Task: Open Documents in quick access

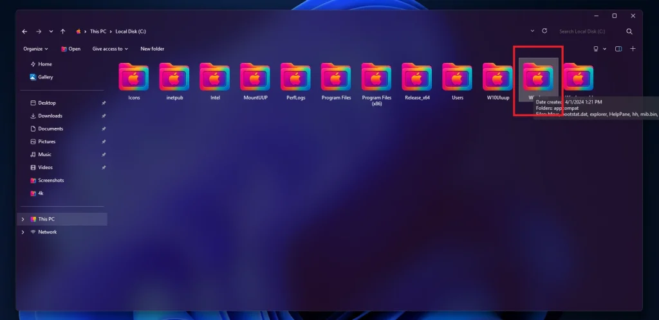Action: click(x=46, y=129)
